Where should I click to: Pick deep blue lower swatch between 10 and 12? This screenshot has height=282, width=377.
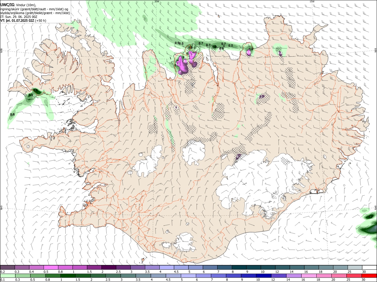point(264,276)
